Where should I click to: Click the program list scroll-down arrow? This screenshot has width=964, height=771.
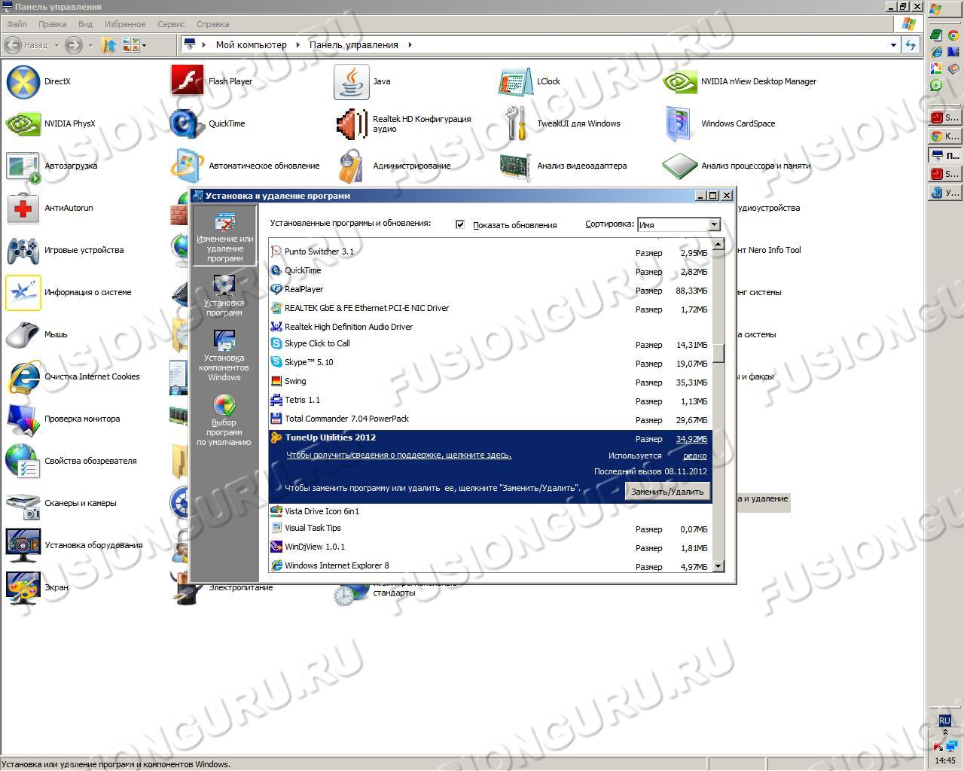[x=718, y=566]
